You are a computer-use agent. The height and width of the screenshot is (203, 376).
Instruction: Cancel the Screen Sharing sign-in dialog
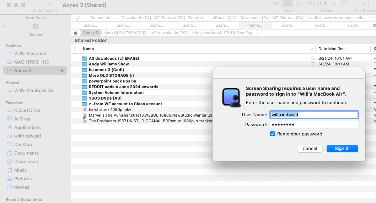pos(310,149)
